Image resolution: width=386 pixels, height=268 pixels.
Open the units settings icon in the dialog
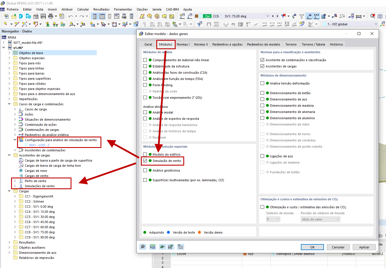[x=152, y=247]
